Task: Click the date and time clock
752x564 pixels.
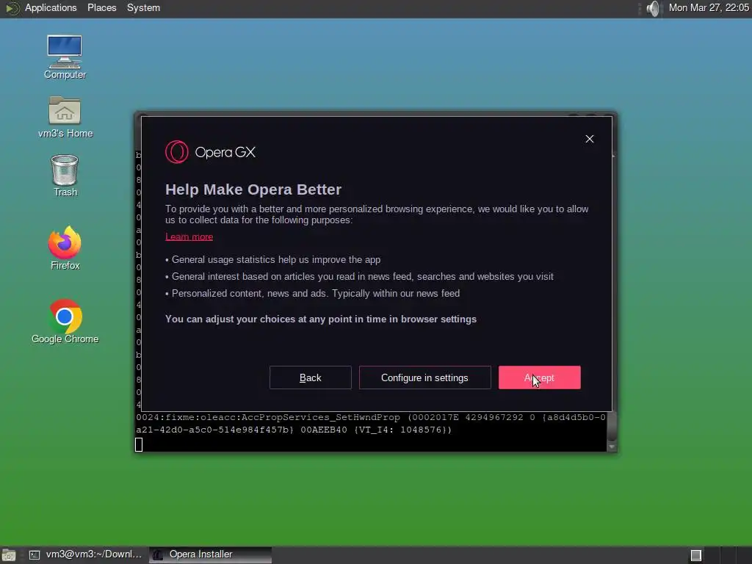Action: [x=709, y=7]
